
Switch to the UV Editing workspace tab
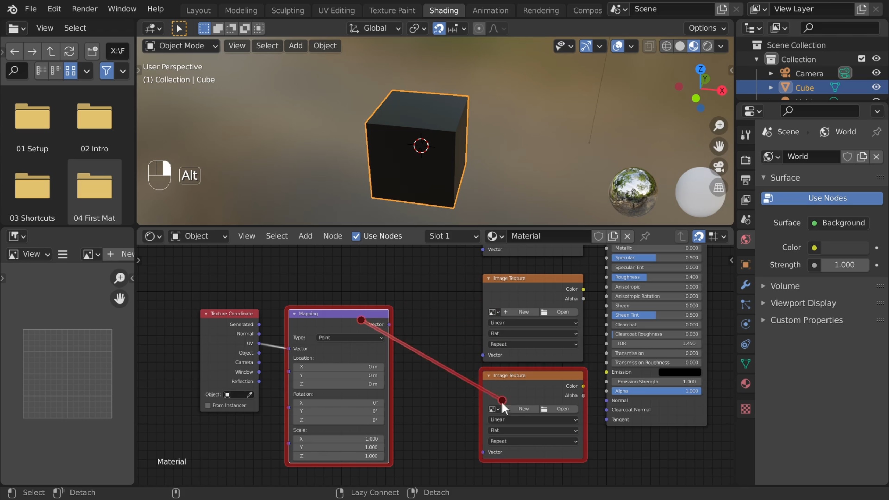pyautogui.click(x=336, y=10)
